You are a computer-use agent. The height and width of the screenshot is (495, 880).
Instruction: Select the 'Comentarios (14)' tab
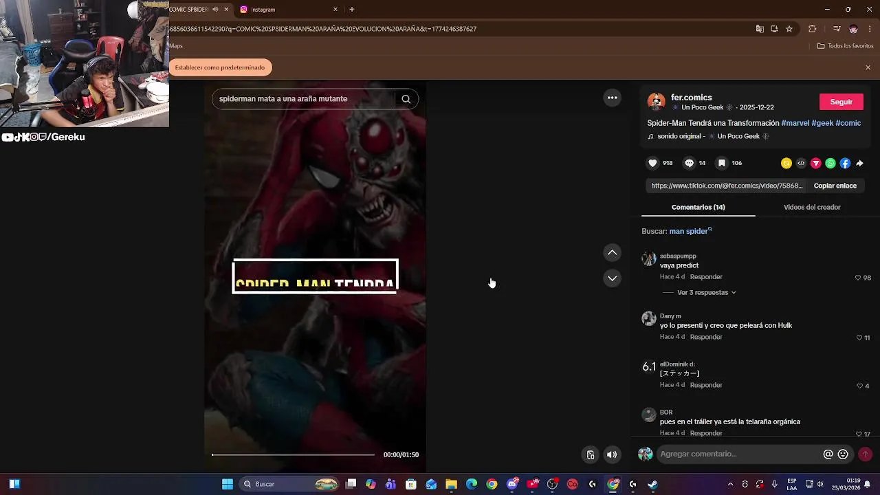pyautogui.click(x=698, y=207)
